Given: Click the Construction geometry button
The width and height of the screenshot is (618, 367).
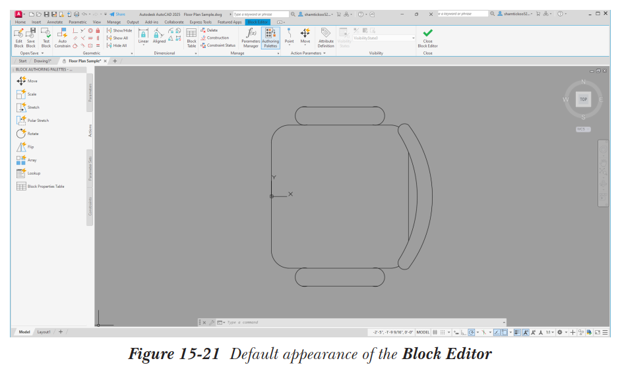Looking at the screenshot, I should click(x=214, y=38).
